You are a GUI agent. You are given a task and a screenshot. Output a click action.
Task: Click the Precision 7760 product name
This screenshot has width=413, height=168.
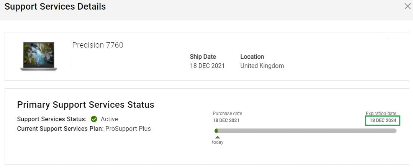click(98, 45)
